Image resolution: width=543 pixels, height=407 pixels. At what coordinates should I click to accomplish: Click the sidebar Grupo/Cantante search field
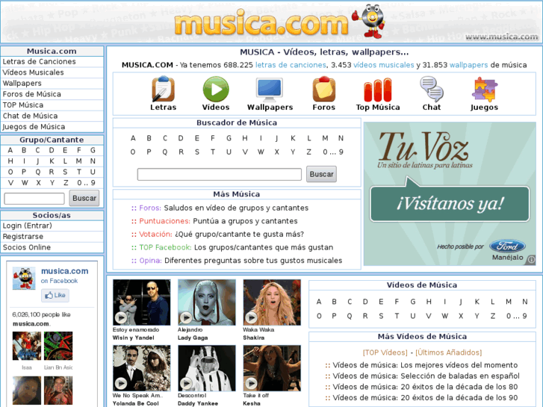coord(34,199)
